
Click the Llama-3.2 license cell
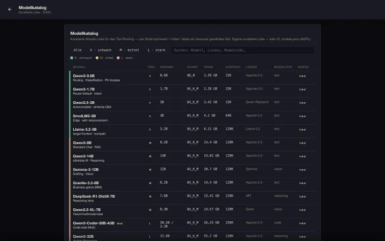(x=253, y=129)
